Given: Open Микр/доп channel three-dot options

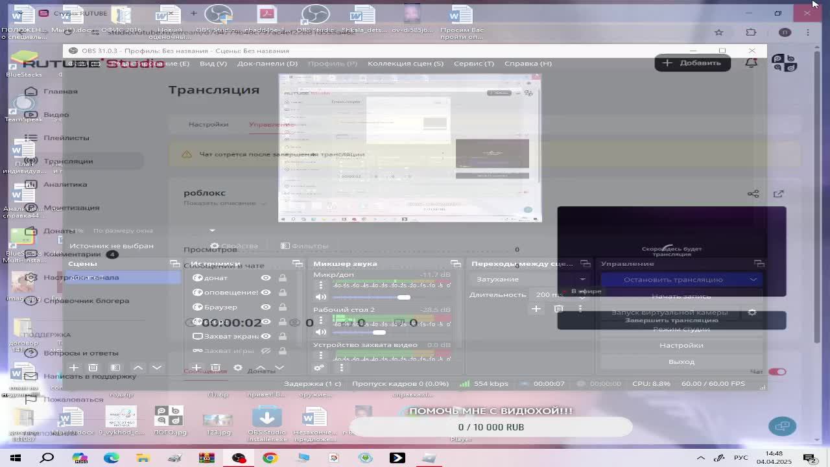Looking at the screenshot, I should pyautogui.click(x=320, y=285).
